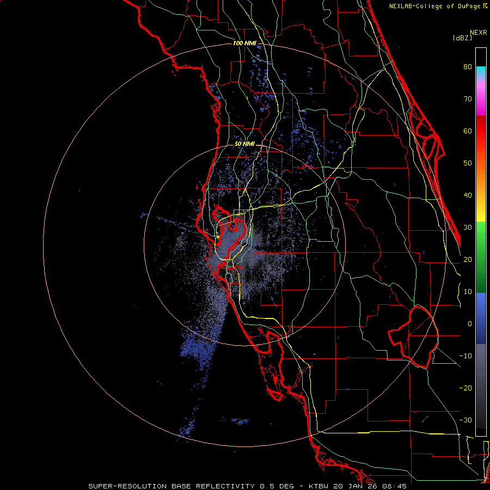Click the 50 value on the dBZ scale
The width and height of the screenshot is (490, 490).
tap(468, 163)
